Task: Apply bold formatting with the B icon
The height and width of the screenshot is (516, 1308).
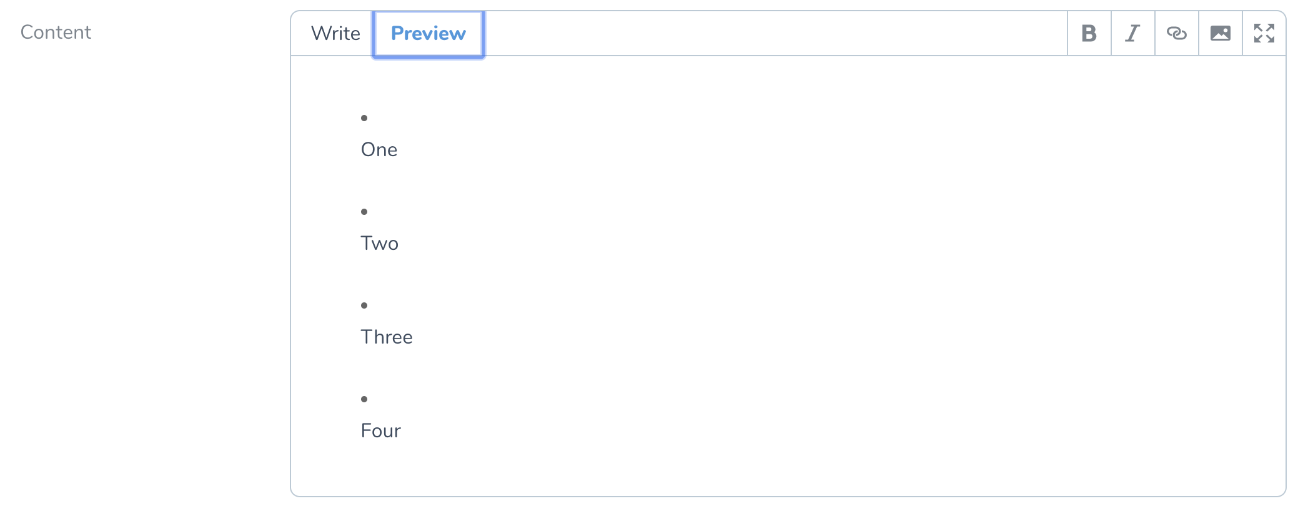Action: pyautogui.click(x=1088, y=34)
